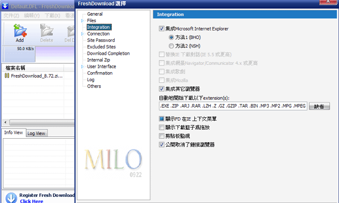
Task: Select General in options tree
Action: tap(95, 14)
